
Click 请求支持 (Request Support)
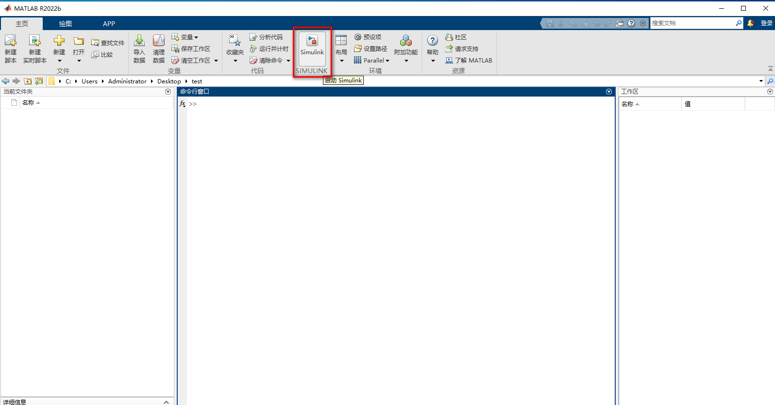462,49
